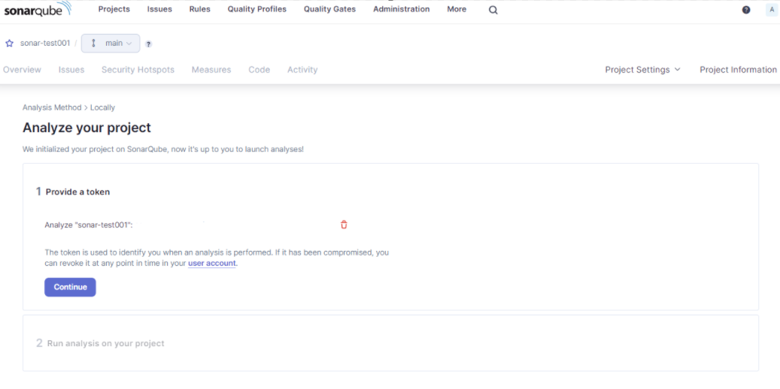Click the Continue button
Viewport: 780px width, 389px height.
pyautogui.click(x=70, y=287)
